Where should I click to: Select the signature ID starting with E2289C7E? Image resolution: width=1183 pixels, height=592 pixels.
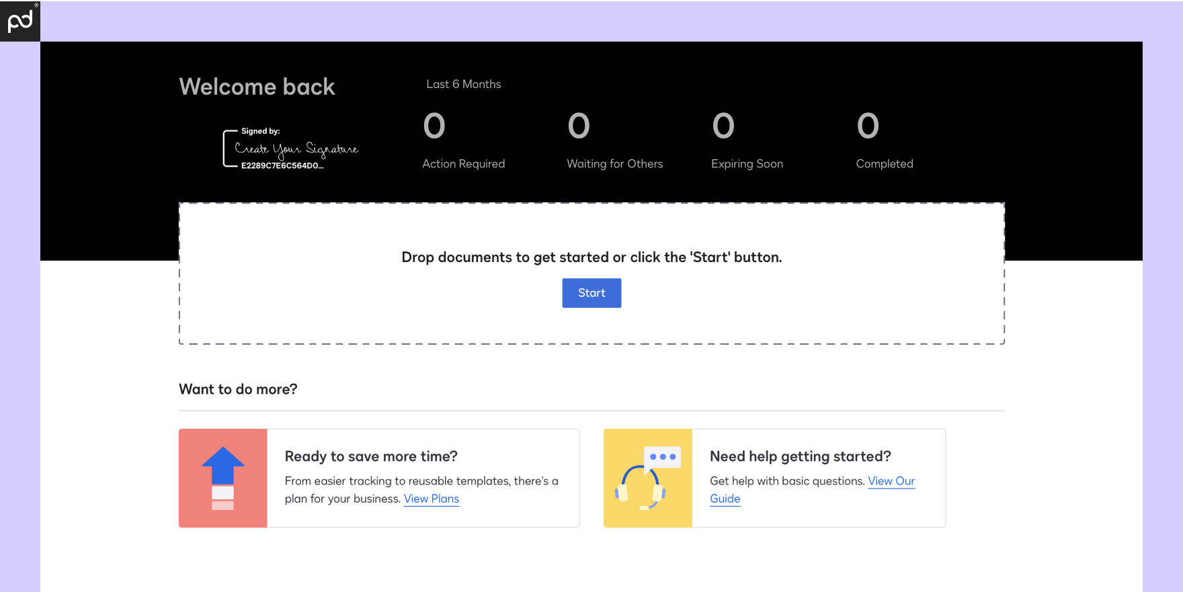click(x=282, y=166)
